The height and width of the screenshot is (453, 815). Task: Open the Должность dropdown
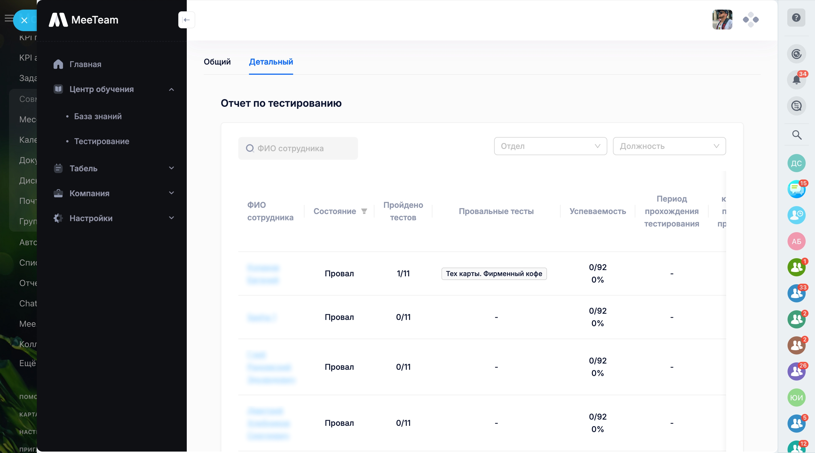tap(669, 146)
